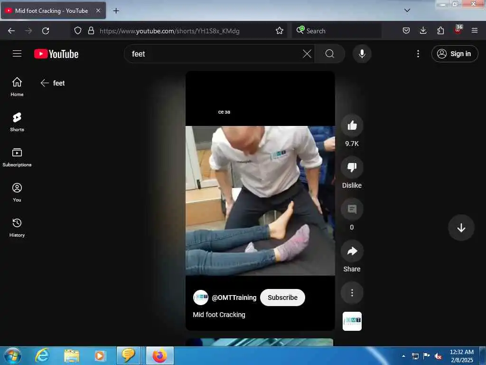Go back to feet search results
Viewport: 486px width, 365px height.
pyautogui.click(x=45, y=83)
